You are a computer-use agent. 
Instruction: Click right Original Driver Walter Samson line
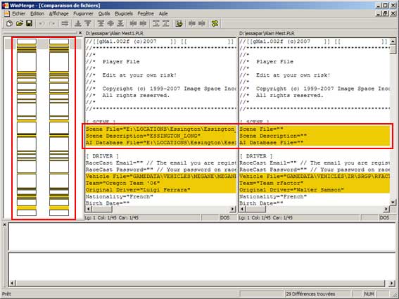(315, 190)
